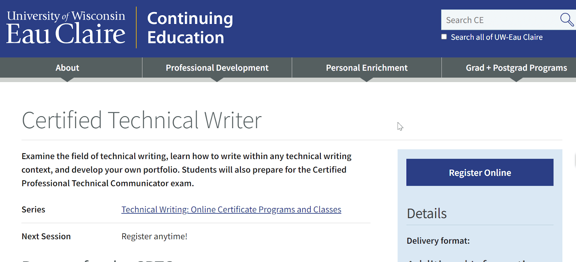This screenshot has height=262, width=576.
Task: Click inside the Search CE input field
Action: pyautogui.click(x=497, y=20)
